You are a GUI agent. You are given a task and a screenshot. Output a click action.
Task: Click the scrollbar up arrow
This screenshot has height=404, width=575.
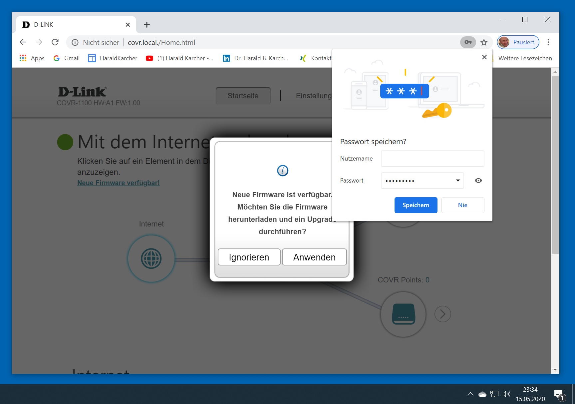555,72
